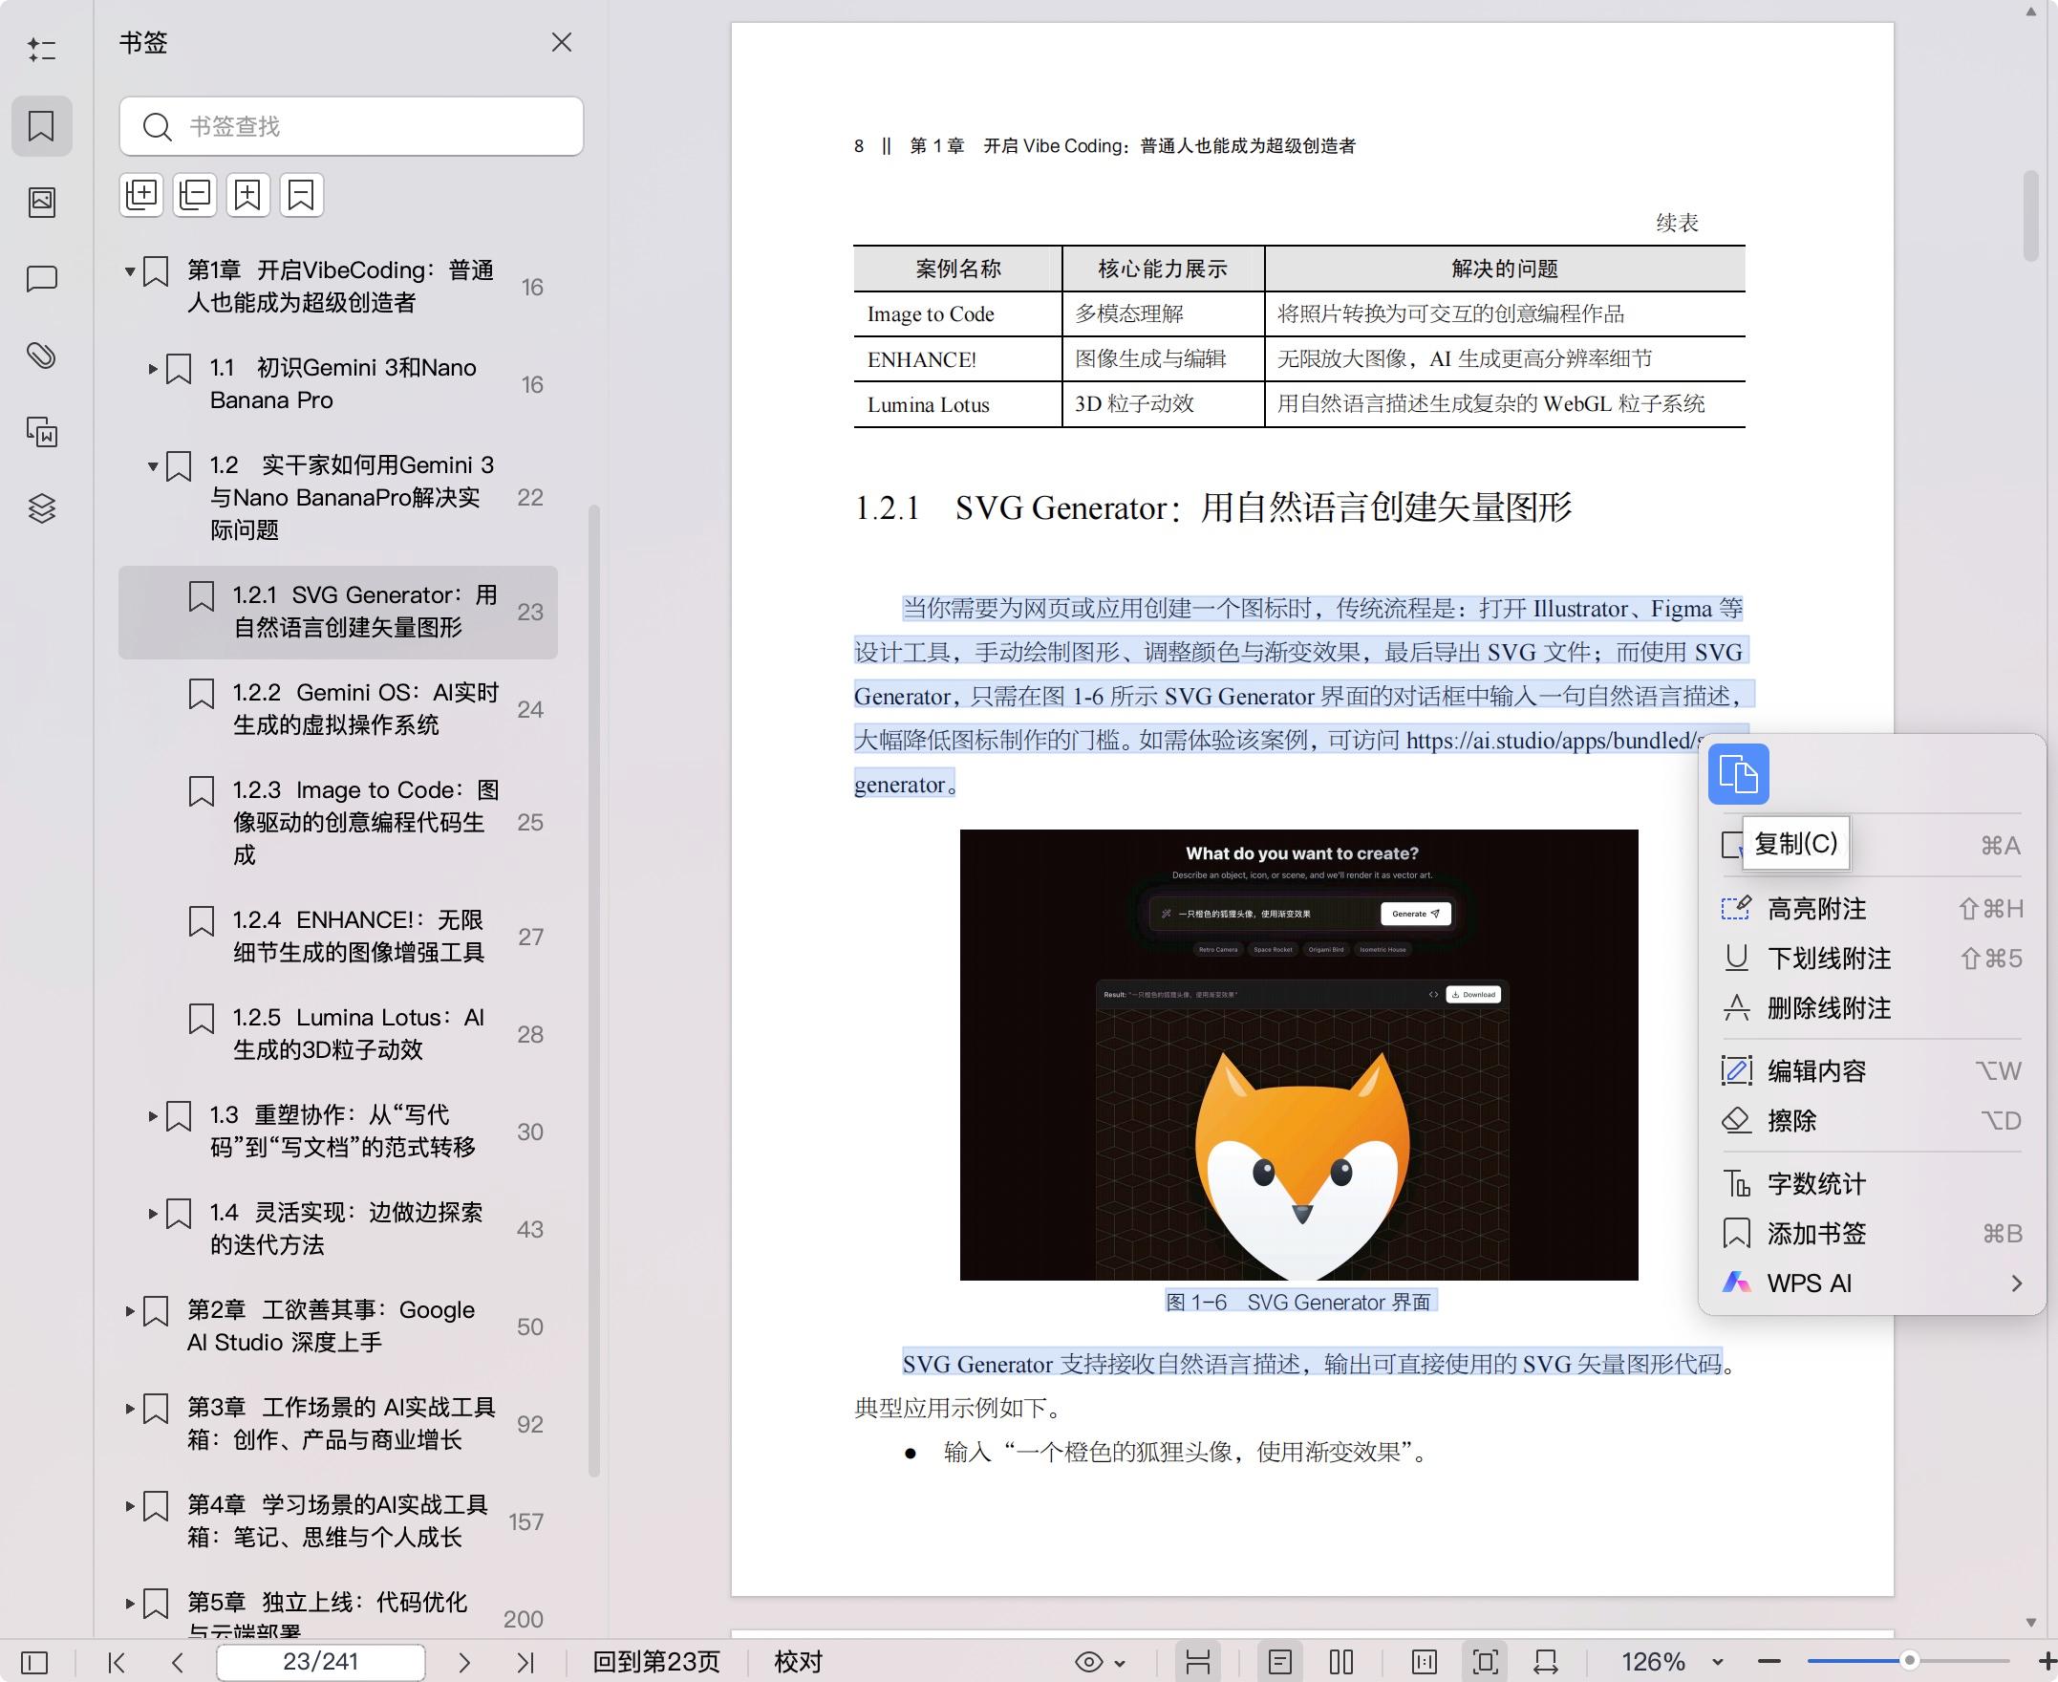Expand the 1.4 灵活实现 bookmark
The width and height of the screenshot is (2058, 1682).
click(152, 1213)
